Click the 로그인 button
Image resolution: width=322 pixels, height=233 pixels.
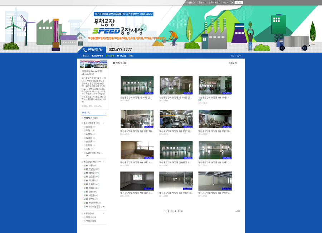[238, 3]
